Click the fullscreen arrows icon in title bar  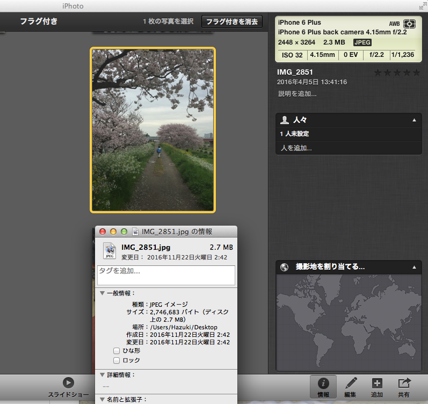pyautogui.click(x=422, y=6)
